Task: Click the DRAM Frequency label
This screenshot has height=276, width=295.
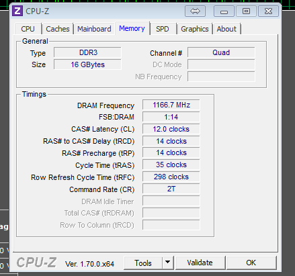Action: point(106,105)
